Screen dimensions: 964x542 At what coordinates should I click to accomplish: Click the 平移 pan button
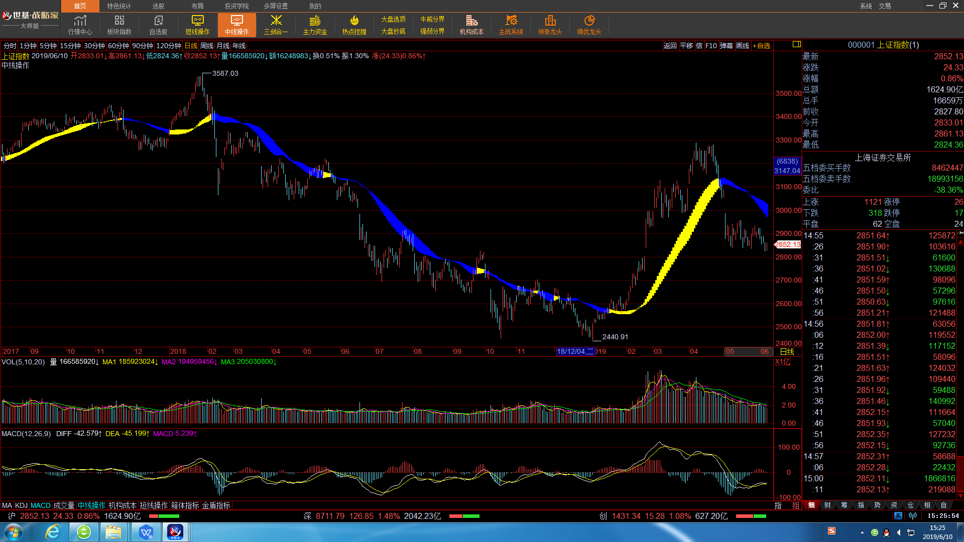click(x=686, y=46)
